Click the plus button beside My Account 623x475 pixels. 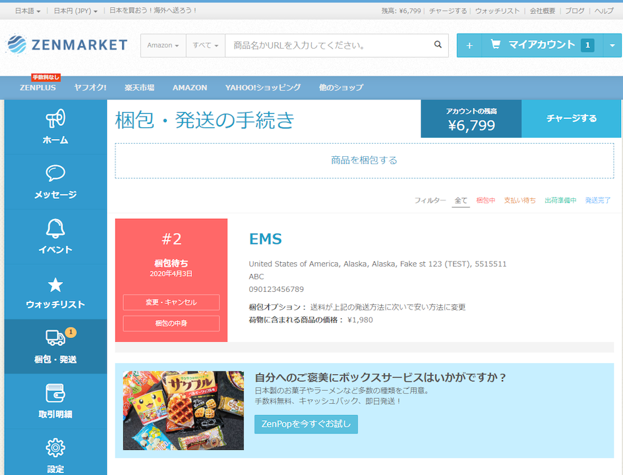pos(469,45)
